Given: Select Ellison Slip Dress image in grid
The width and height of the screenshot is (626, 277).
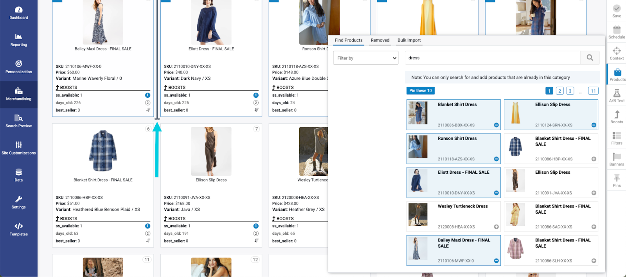Looking at the screenshot, I should coord(211,151).
